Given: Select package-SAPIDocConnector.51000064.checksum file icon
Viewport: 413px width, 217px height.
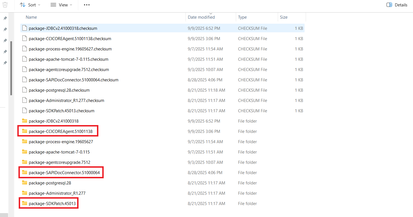Looking at the screenshot, I should 25,80.
